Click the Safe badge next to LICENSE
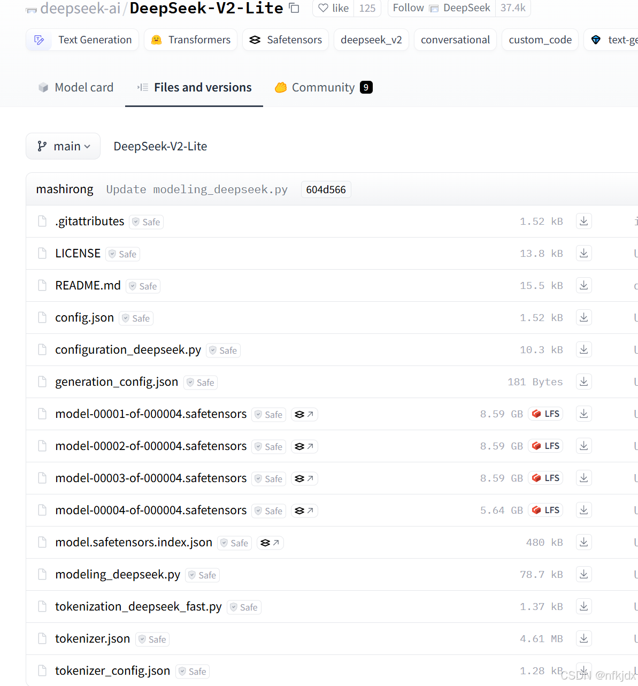Image resolution: width=638 pixels, height=686 pixels. (x=122, y=254)
